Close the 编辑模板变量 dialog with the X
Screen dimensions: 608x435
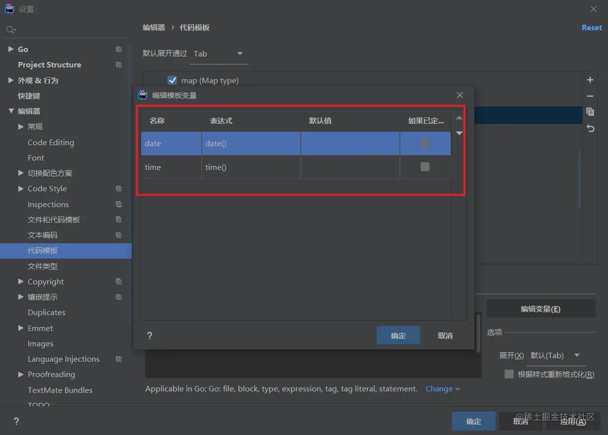coord(460,95)
